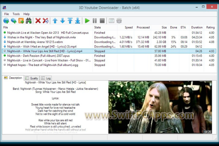Click the 2.30 GB size cell
The image size is (219, 146).
(x=161, y=42)
